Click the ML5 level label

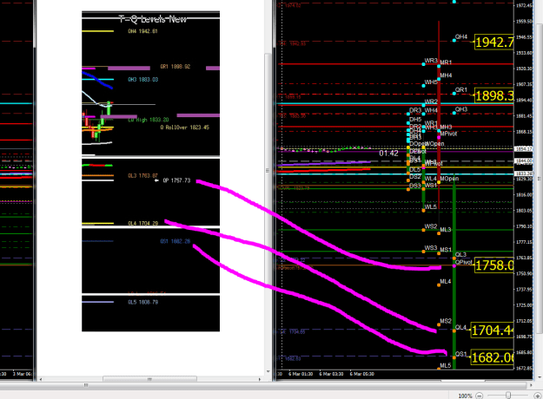click(x=446, y=365)
